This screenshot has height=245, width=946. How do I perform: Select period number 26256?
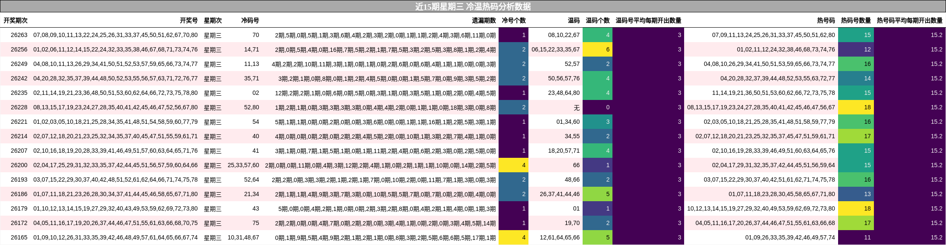[19, 49]
